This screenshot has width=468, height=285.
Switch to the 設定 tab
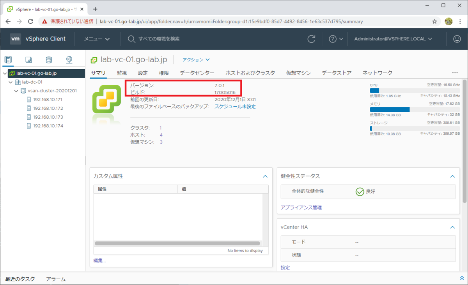point(143,73)
